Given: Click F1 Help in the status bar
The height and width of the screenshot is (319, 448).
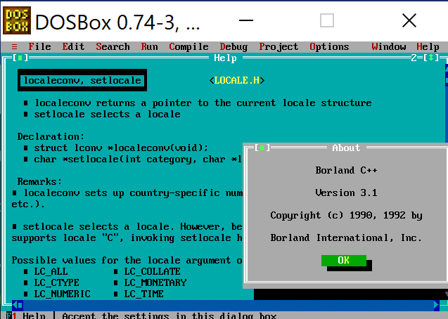Looking at the screenshot, I should coord(26,315).
